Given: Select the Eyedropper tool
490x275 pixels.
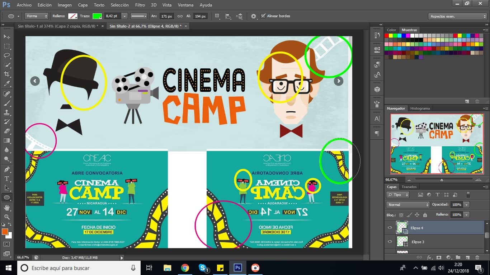Looking at the screenshot, I should point(7,83).
